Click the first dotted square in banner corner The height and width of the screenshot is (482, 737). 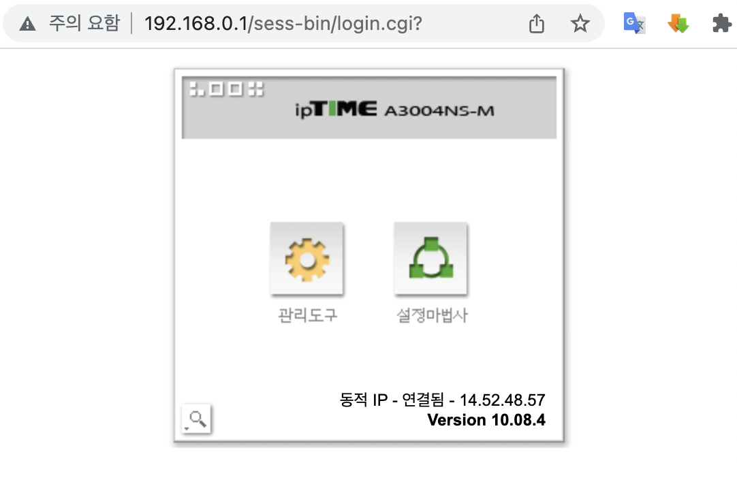click(197, 89)
